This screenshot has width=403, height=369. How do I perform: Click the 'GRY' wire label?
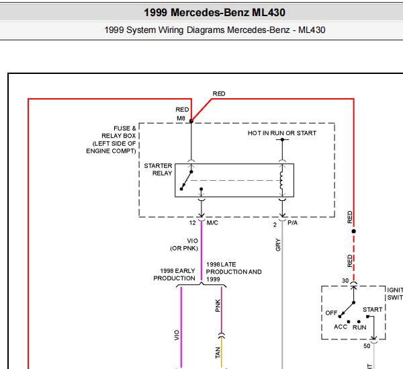pyautogui.click(x=278, y=245)
